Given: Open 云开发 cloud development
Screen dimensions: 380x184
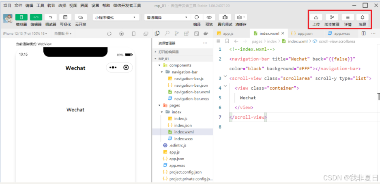Looking at the screenshot, I should pos(80,17).
